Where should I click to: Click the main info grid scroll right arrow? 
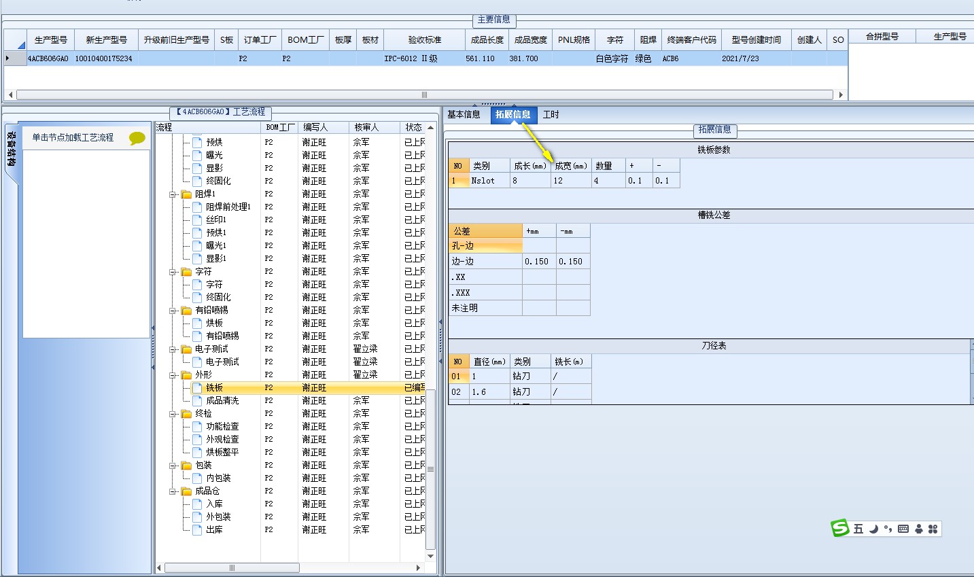click(841, 95)
